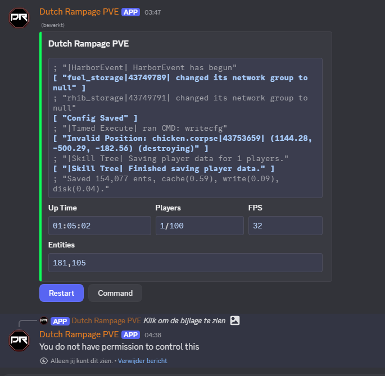Click the Command button

pyautogui.click(x=115, y=293)
